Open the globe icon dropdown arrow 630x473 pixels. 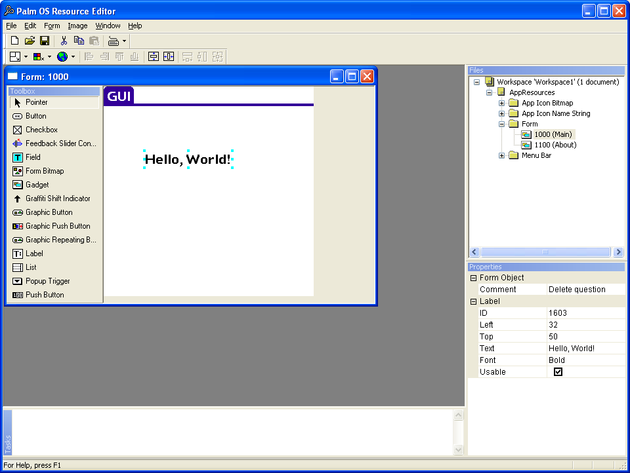73,56
